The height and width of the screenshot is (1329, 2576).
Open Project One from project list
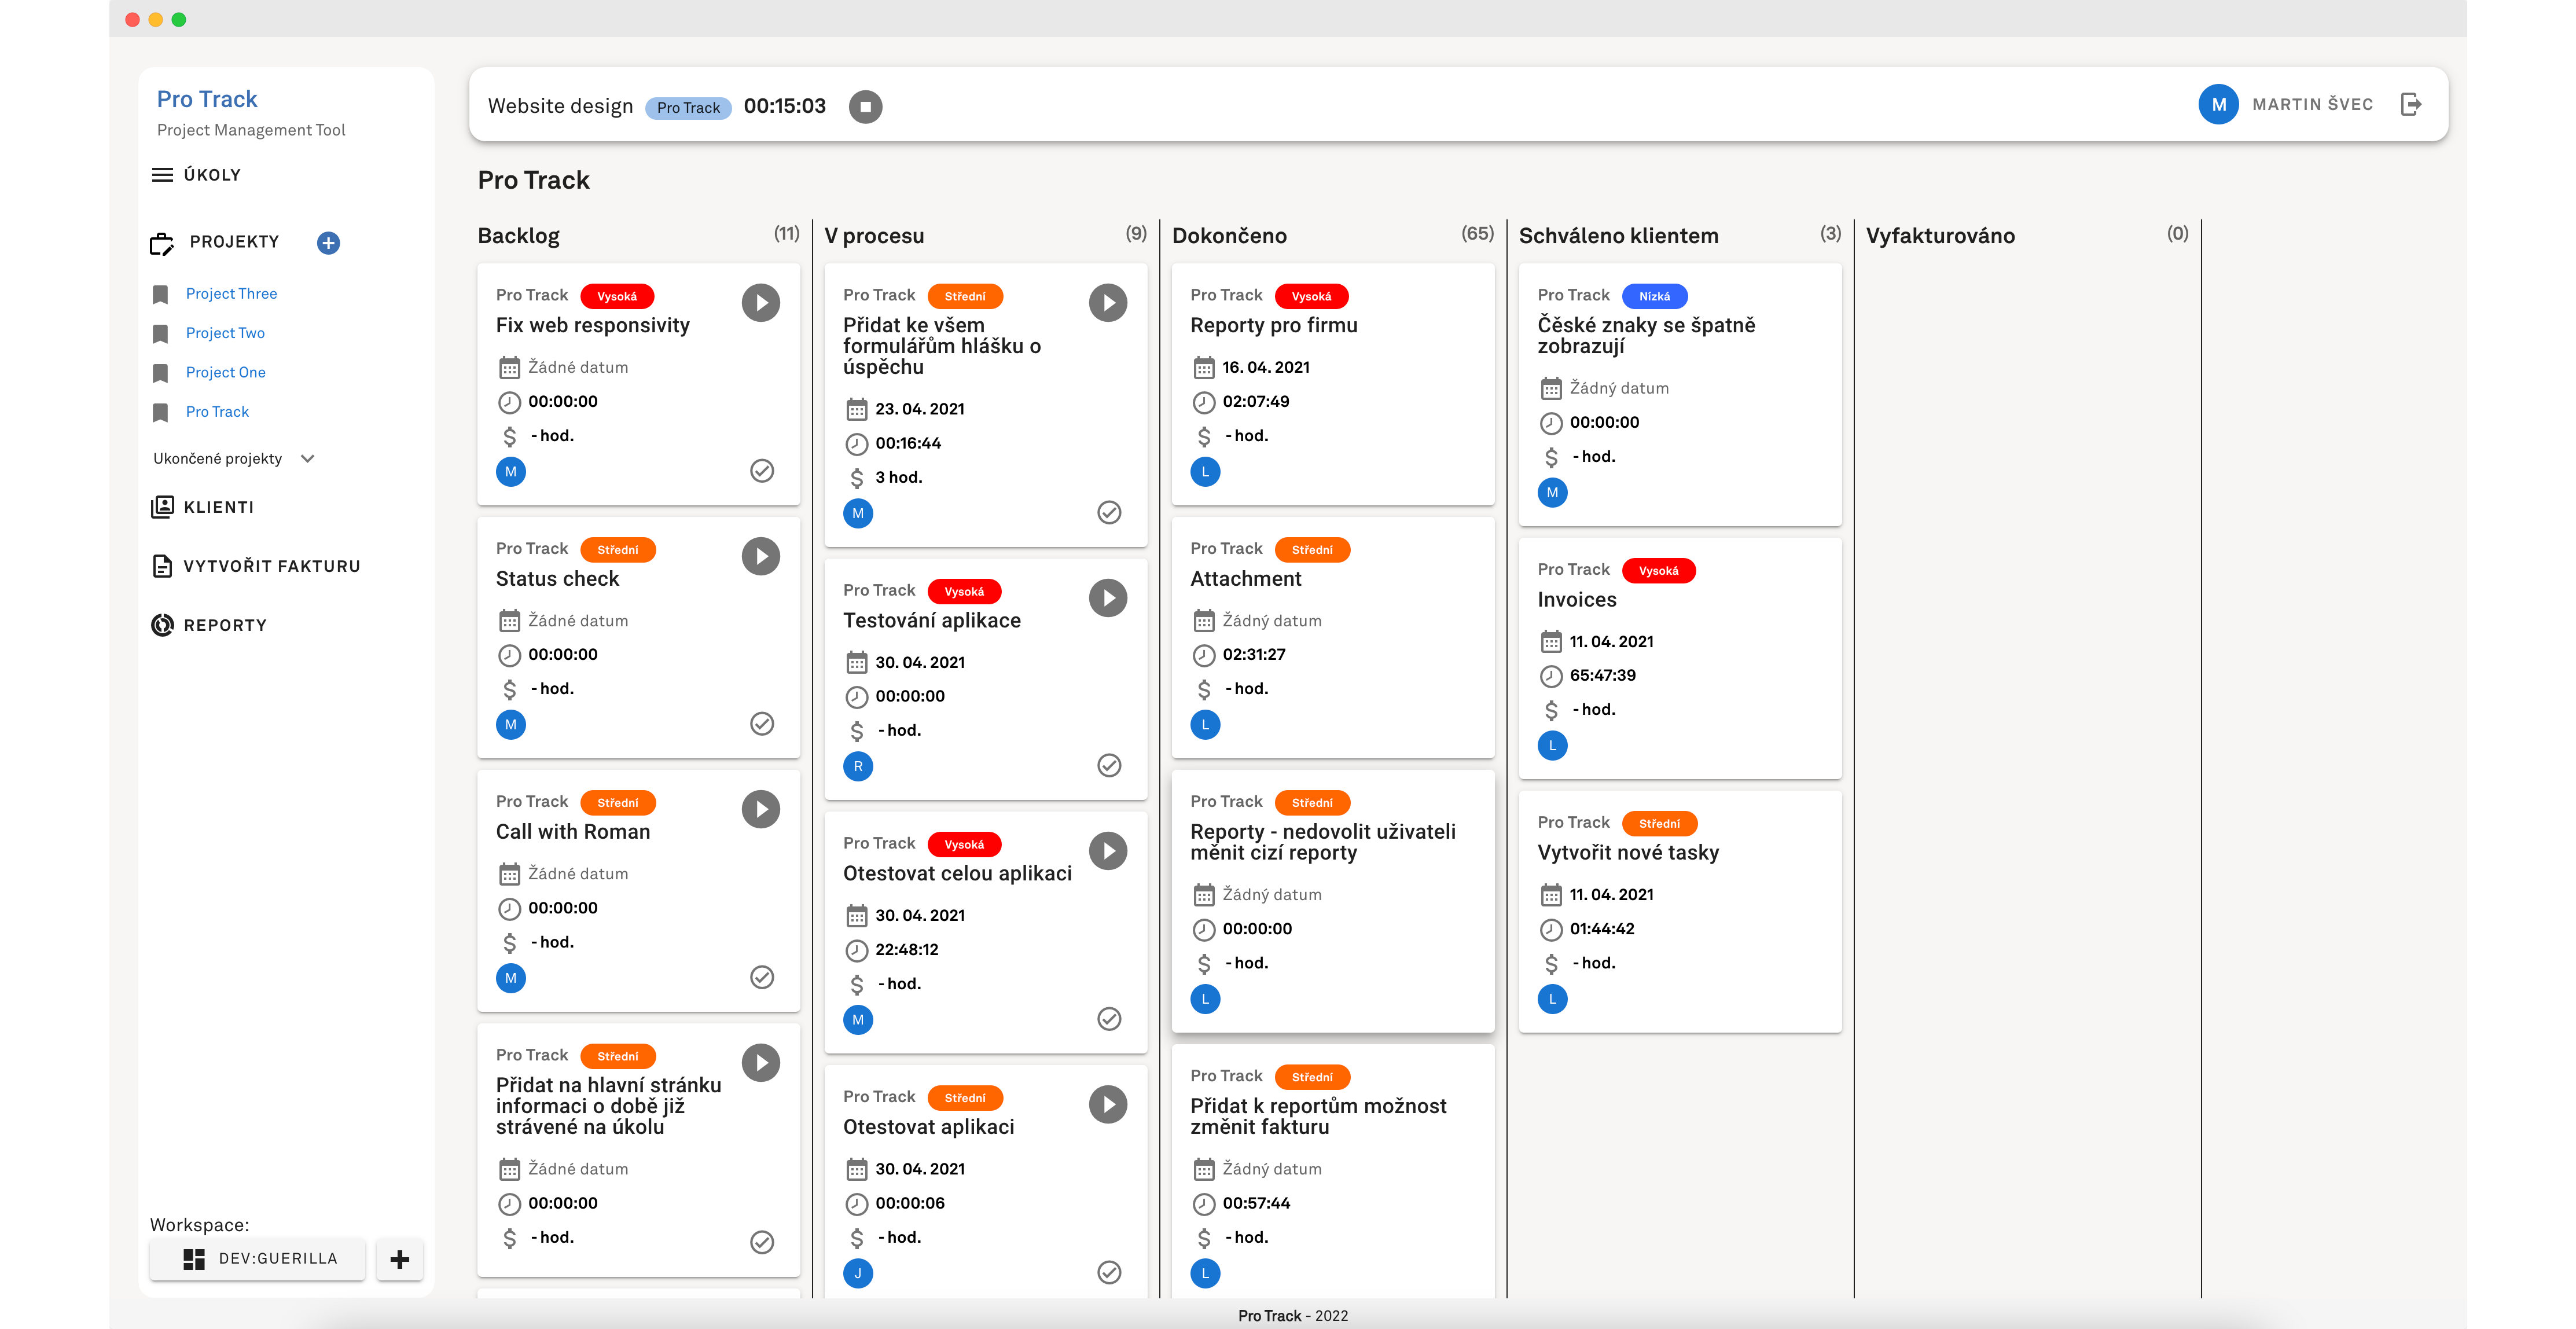(x=225, y=372)
